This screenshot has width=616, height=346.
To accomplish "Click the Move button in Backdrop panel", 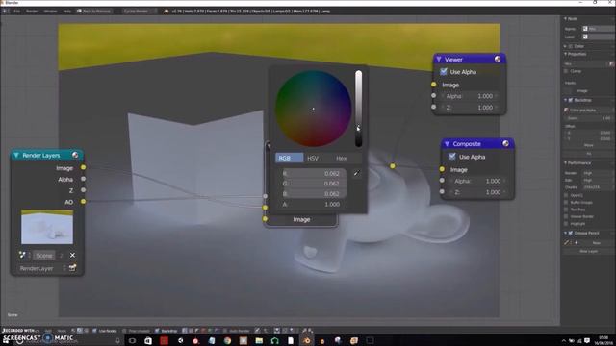I will pyautogui.click(x=588, y=145).
